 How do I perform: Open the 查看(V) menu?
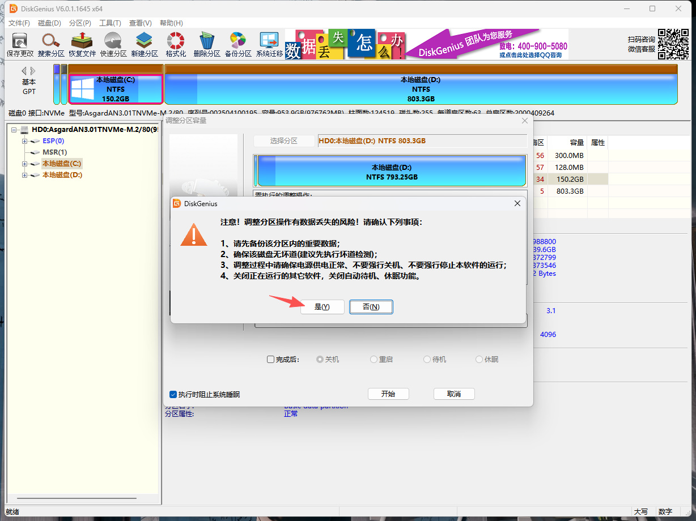pos(140,23)
